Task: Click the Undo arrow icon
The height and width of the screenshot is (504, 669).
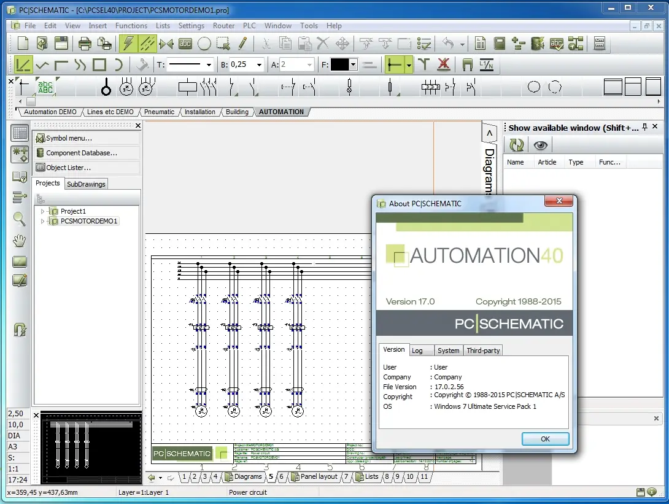Action: (447, 44)
